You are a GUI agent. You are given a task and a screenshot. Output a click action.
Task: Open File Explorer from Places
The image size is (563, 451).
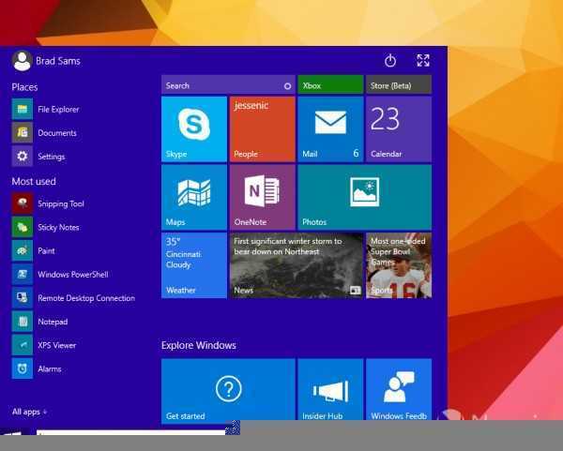point(46,109)
